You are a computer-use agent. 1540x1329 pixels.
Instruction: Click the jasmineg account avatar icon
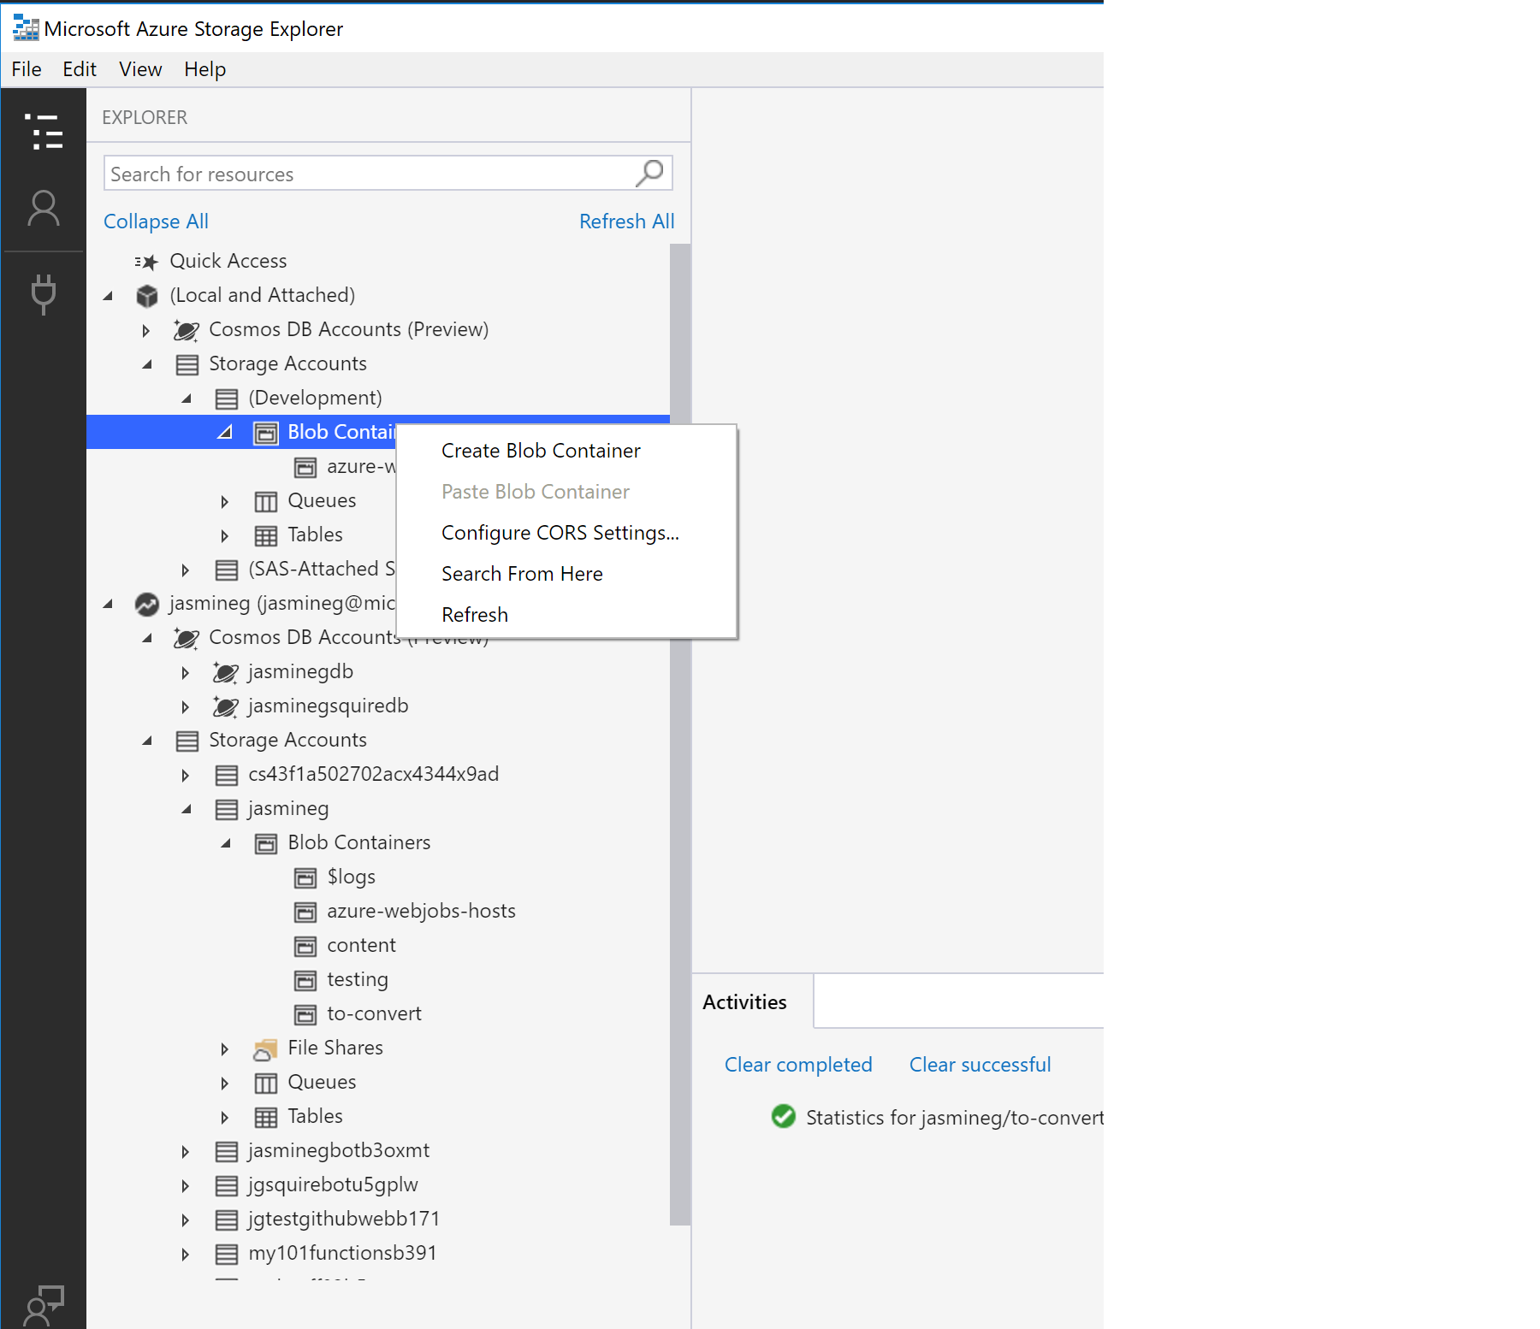(147, 604)
